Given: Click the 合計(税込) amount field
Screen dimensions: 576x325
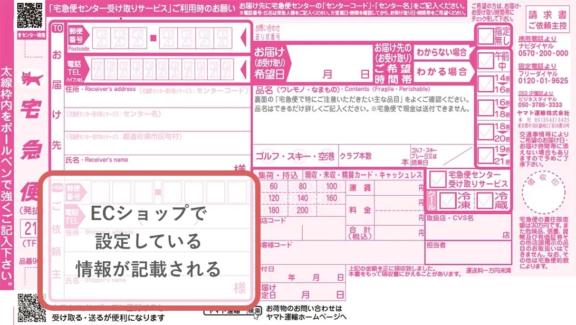Looking at the screenshot, I should point(399,232).
